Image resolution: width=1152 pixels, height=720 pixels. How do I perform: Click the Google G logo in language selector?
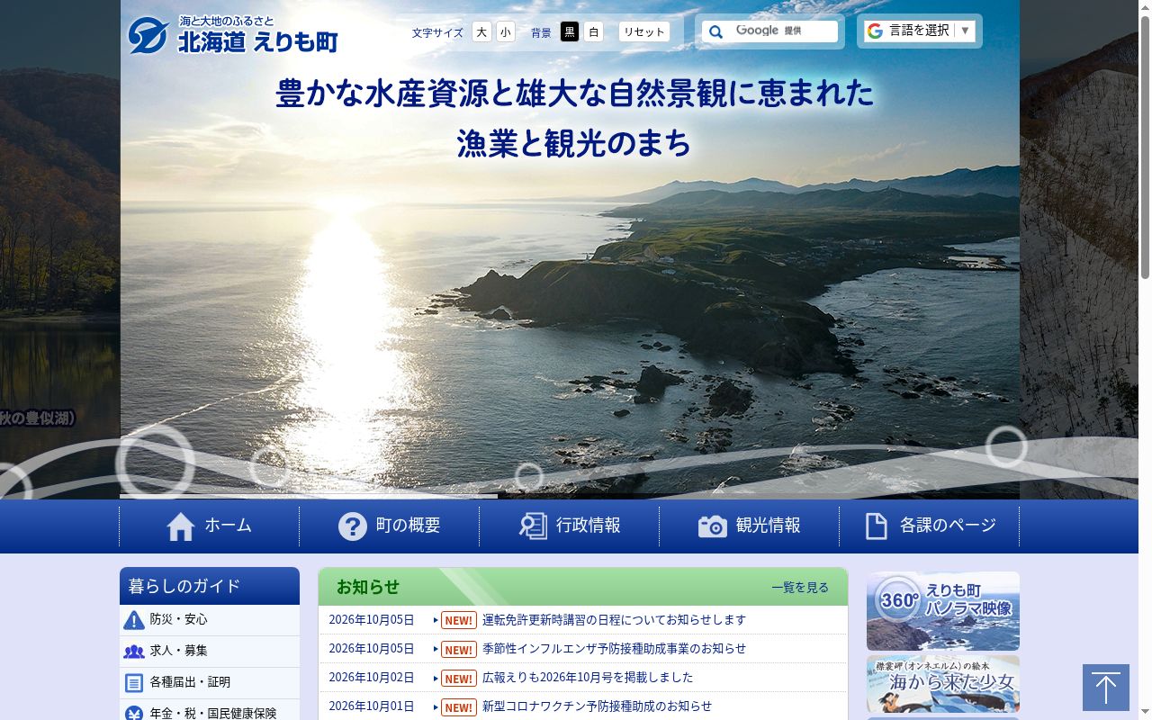[875, 31]
